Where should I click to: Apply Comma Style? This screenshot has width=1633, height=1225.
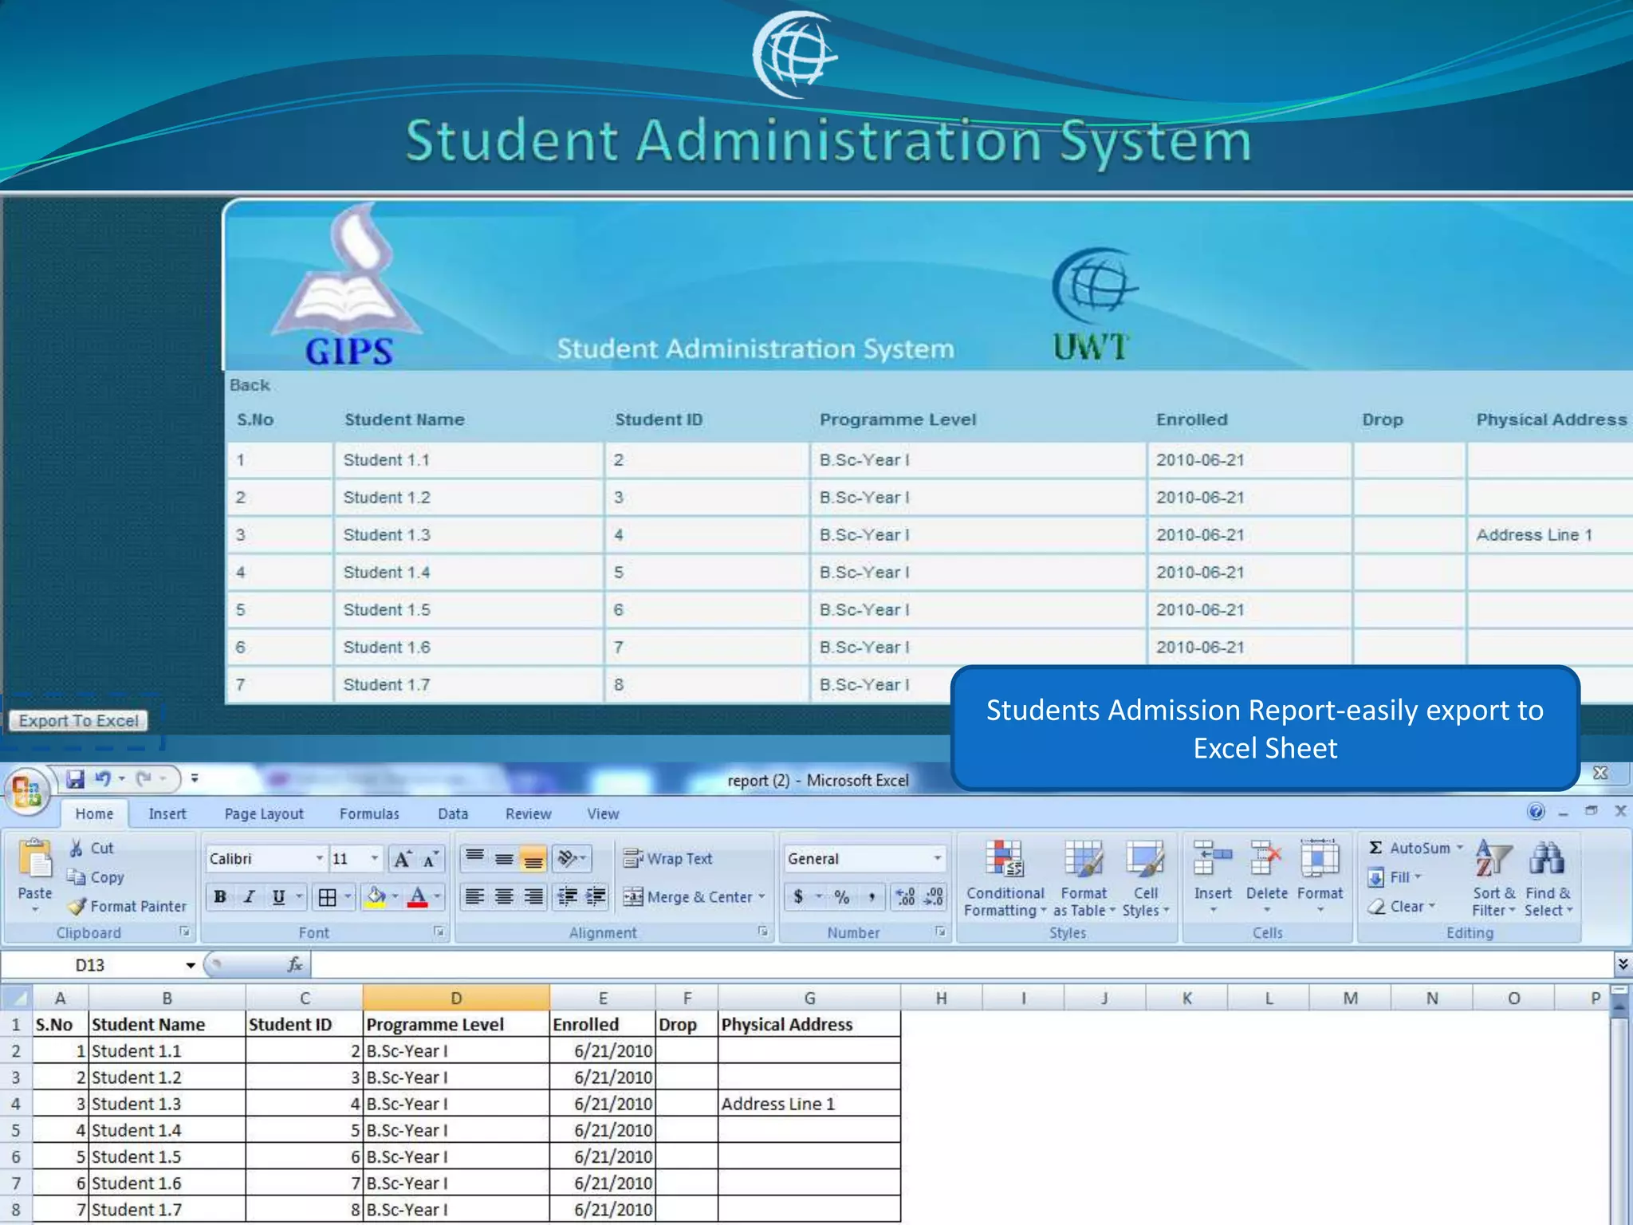(x=872, y=897)
